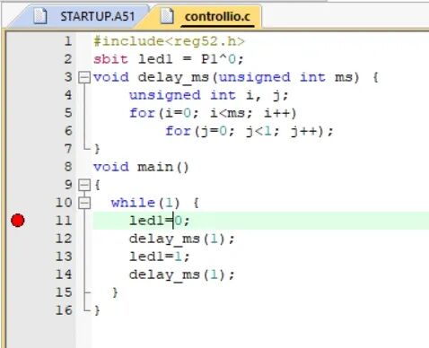This screenshot has width=429, height=348.
Task: Click line number 8 in the gutter
Action: 68,167
